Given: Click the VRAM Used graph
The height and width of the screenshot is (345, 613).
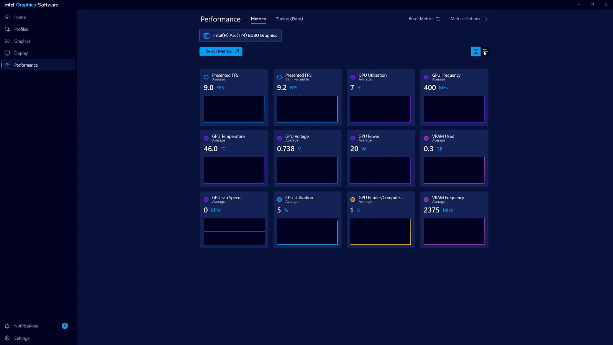Looking at the screenshot, I should (x=454, y=170).
